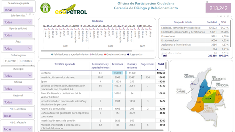Click sort arrow under Total column

point(157,69)
